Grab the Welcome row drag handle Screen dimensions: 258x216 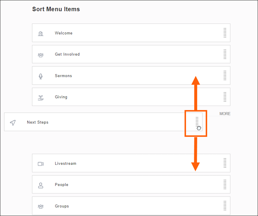pos(225,33)
